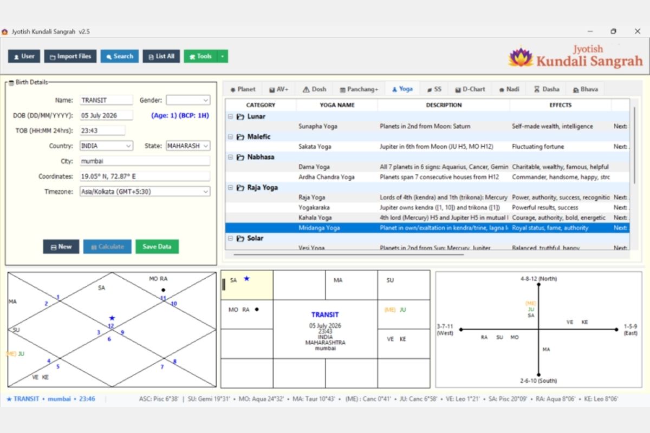Screen dimensions: 650x433
Task: Click the City field containing mumbai
Action: pyautogui.click(x=145, y=161)
